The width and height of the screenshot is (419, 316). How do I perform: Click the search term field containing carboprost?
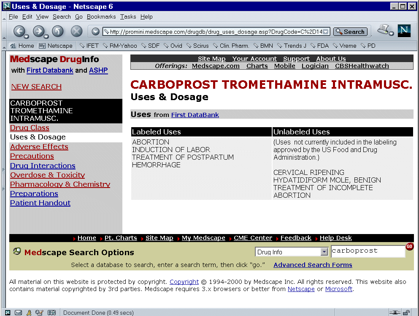click(368, 251)
